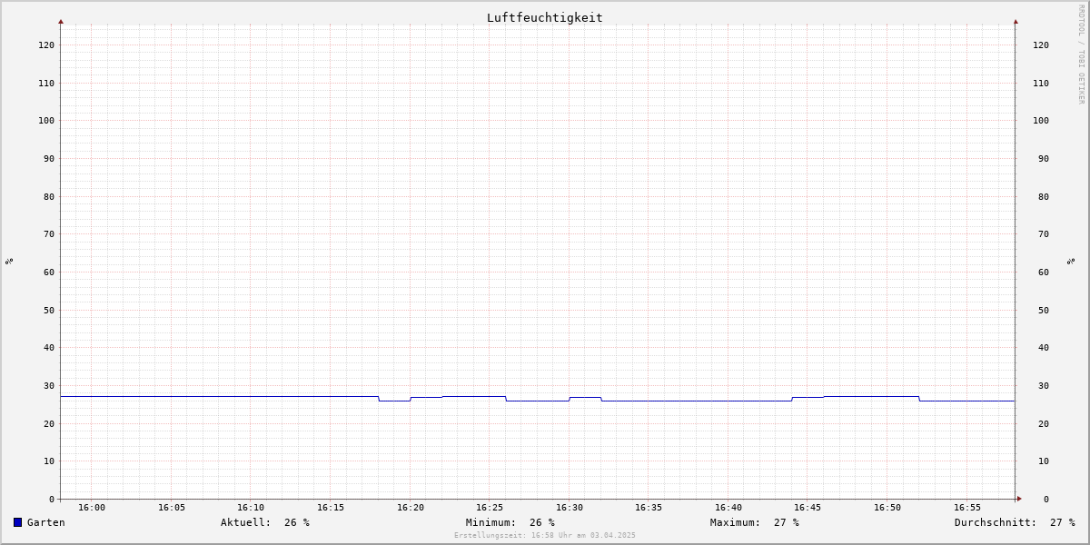This screenshot has width=1090, height=545.
Task: Click the 16:50 x-axis time label
Action: click(887, 508)
